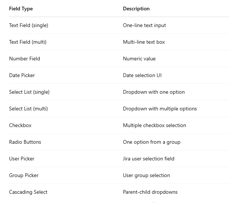This screenshot has width=229, height=203.
Task: Select the Date Picker cell
Action: pos(22,75)
